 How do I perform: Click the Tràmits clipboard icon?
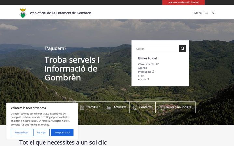click(82, 107)
